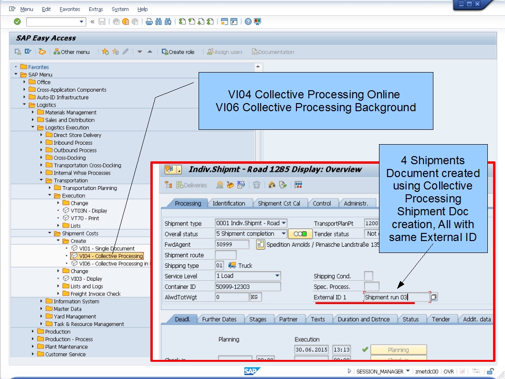Click the lock icon in status bar

point(490,371)
